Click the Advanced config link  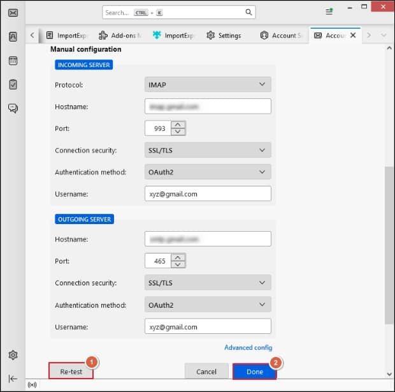point(248,348)
